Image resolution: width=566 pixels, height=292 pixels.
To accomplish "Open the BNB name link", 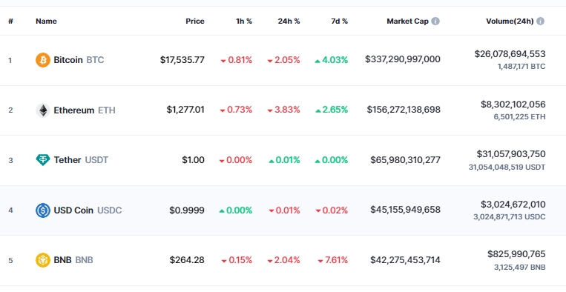I will pyautogui.click(x=73, y=260).
